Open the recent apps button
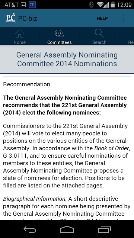 [x=104, y=229]
